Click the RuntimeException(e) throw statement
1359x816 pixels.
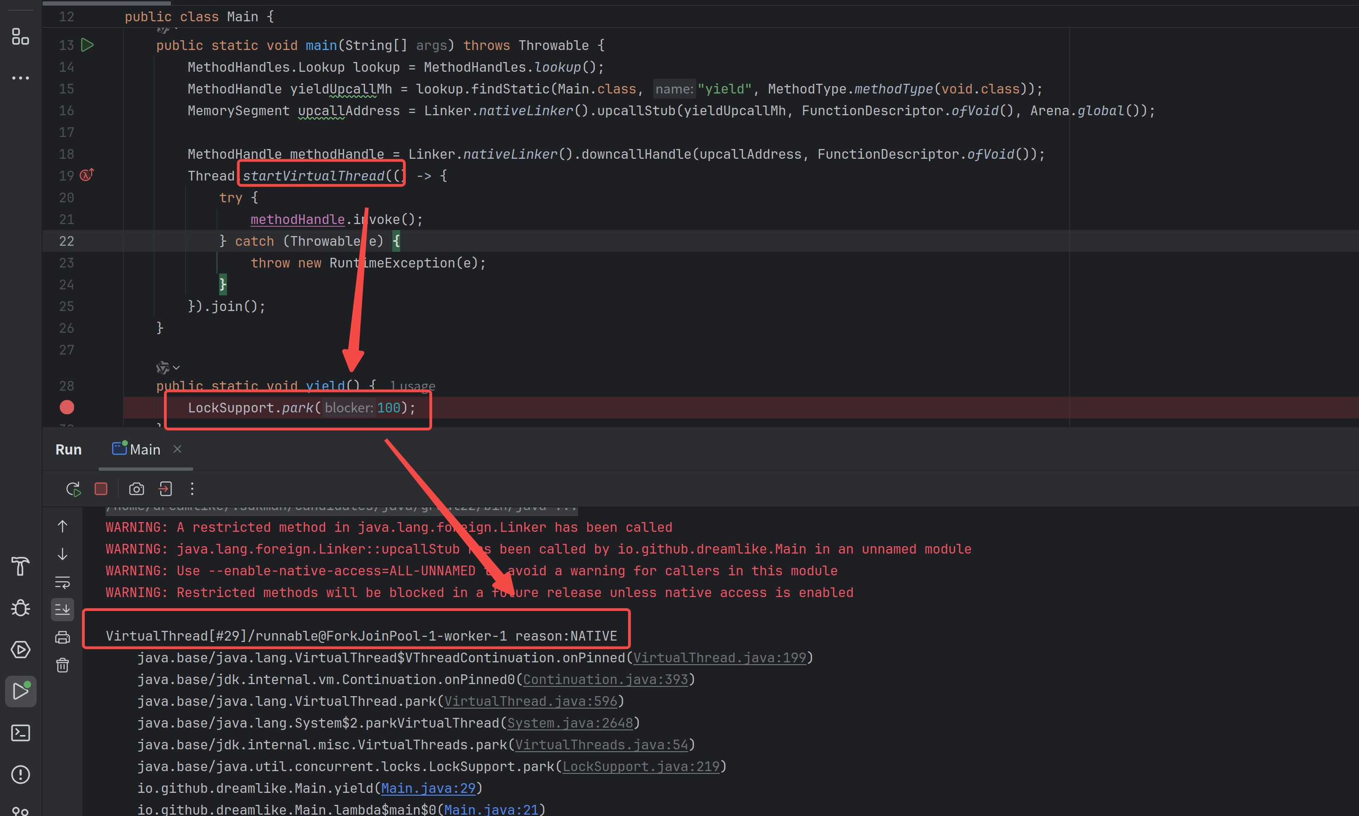point(368,263)
